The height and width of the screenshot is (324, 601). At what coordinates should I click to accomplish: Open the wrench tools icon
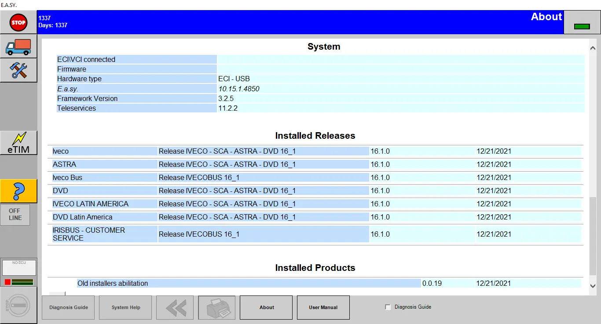click(18, 70)
